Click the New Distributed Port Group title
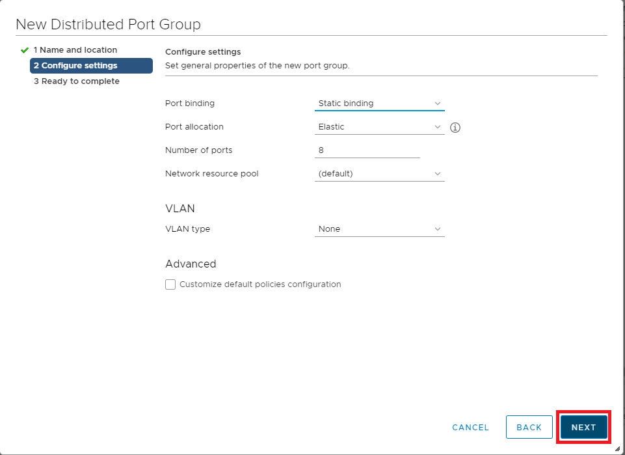625x455 pixels. click(x=108, y=25)
